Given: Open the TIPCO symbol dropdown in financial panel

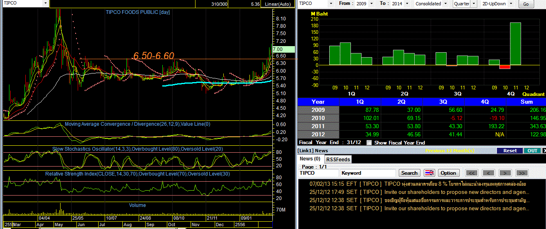Looking at the screenshot, I should (x=332, y=3).
